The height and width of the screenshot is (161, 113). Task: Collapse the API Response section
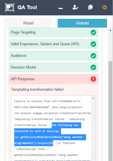point(53,79)
